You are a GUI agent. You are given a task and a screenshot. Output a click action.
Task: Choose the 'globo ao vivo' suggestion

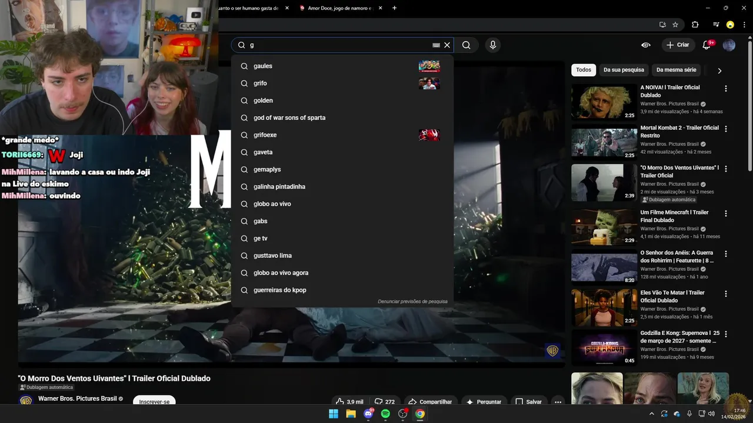pos(342,204)
